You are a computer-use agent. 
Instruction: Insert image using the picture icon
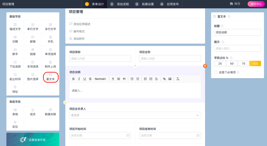click(x=170, y=79)
